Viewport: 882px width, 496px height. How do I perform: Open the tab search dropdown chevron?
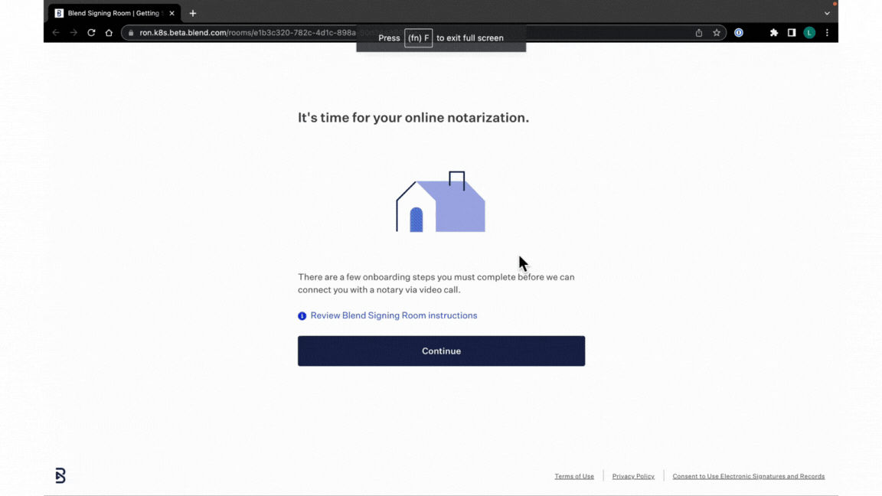click(x=827, y=13)
